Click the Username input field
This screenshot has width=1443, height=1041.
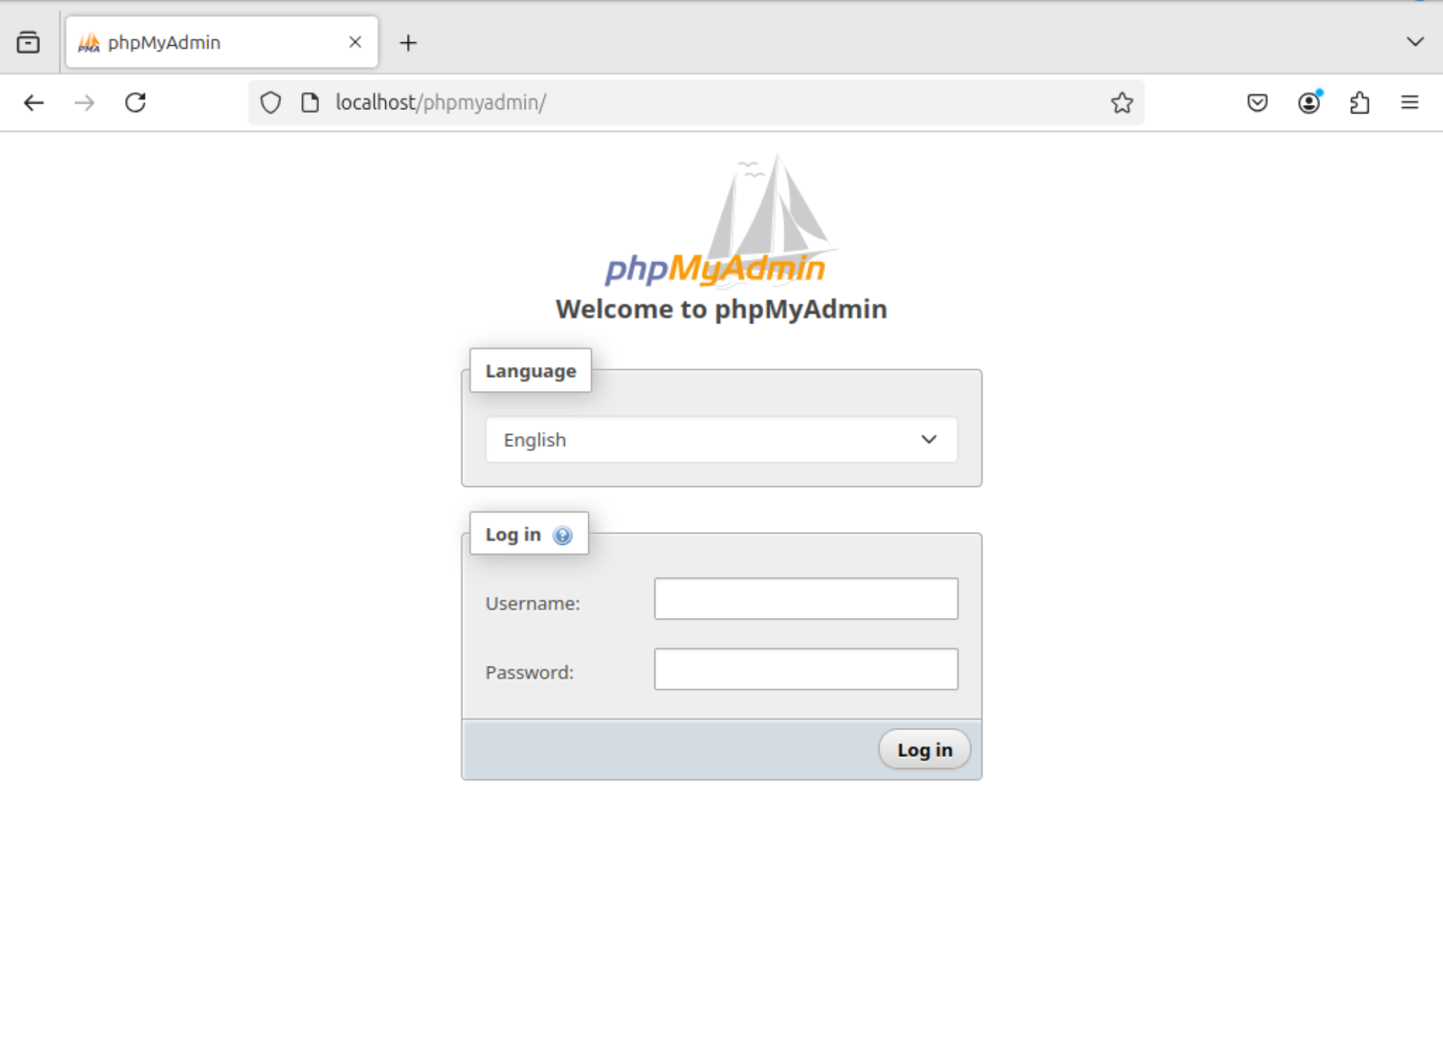click(x=805, y=598)
